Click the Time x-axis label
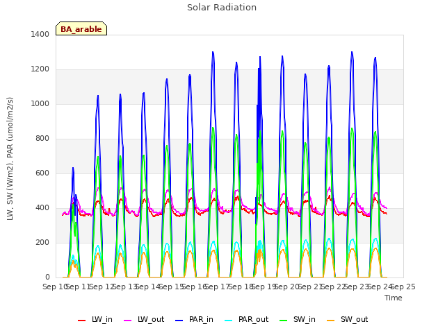The width and height of the screenshot is (445, 333). pyautogui.click(x=394, y=298)
